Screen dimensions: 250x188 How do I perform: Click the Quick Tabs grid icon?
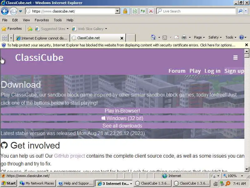coord(5,38)
